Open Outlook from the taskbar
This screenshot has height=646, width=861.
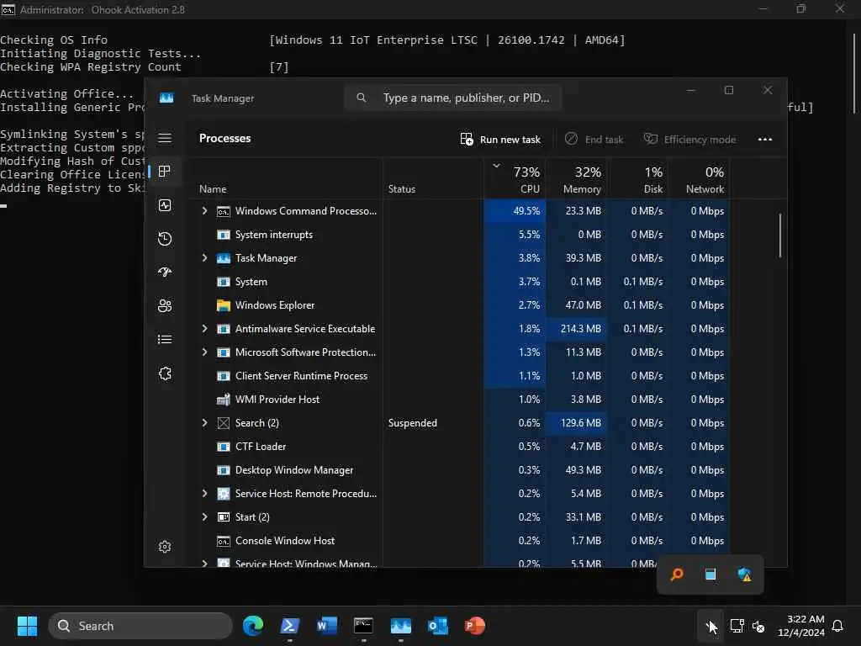coord(437,626)
